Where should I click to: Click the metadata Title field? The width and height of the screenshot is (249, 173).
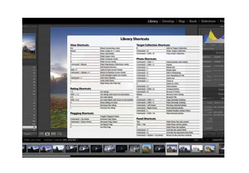pos(219,119)
